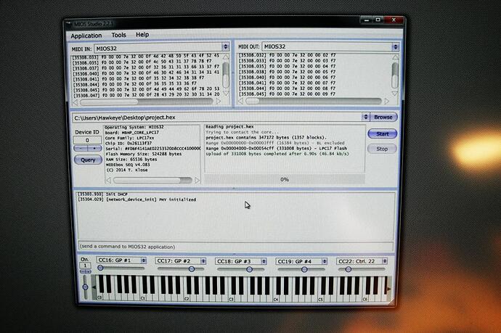Open the CC17: GP #2 controller dropdown

coord(182,260)
